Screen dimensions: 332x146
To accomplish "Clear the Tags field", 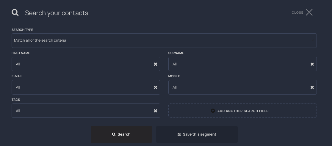I will (x=155, y=111).
